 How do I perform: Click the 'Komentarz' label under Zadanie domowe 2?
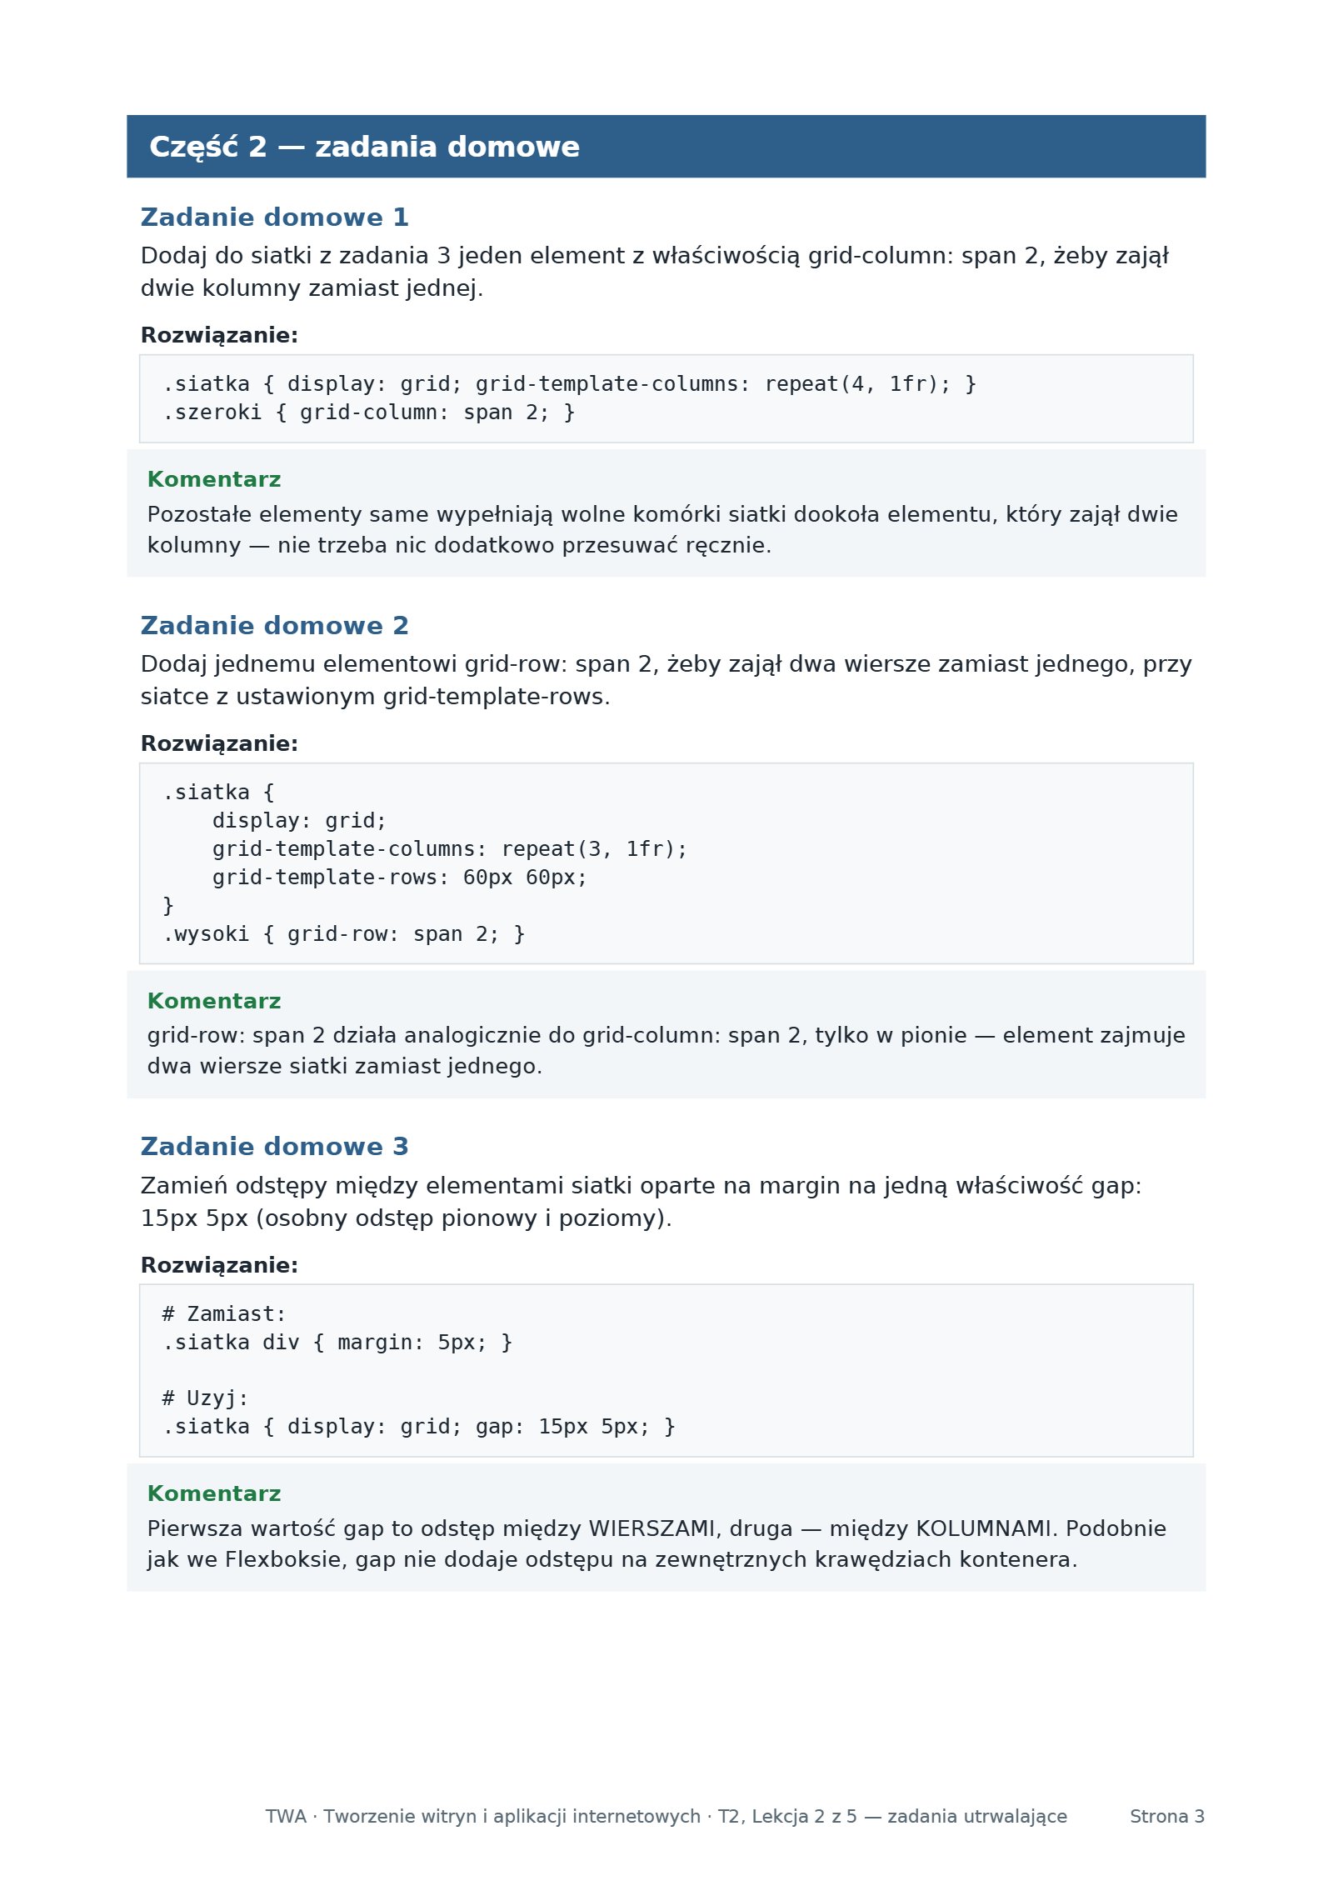pyautogui.click(x=214, y=1001)
